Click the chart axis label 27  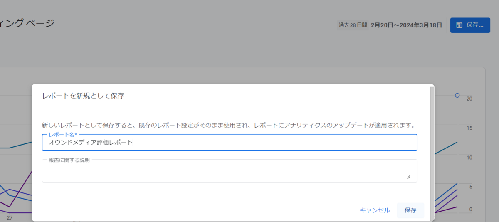(x=10, y=217)
